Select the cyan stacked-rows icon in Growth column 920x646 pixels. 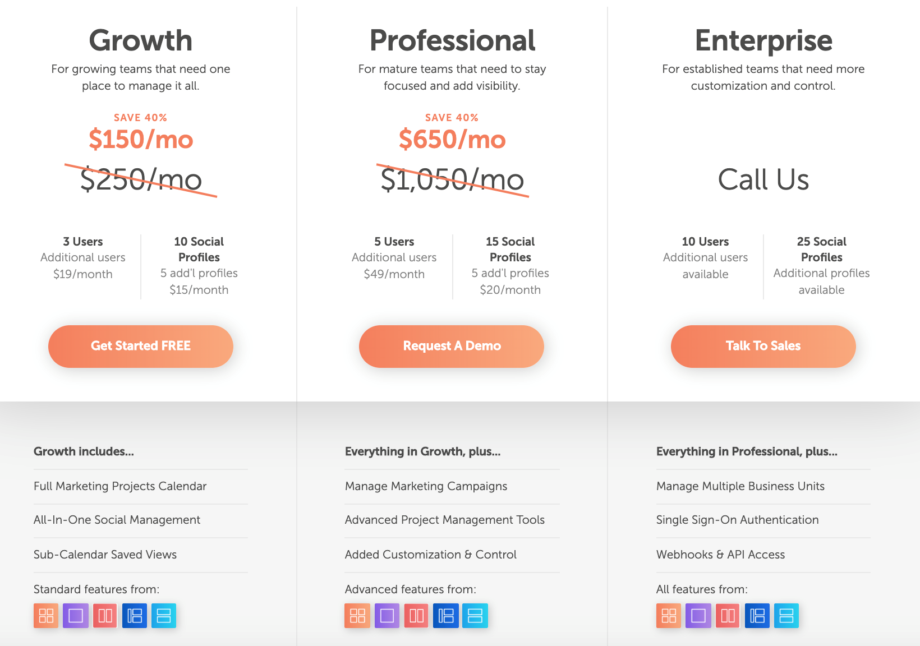click(164, 615)
